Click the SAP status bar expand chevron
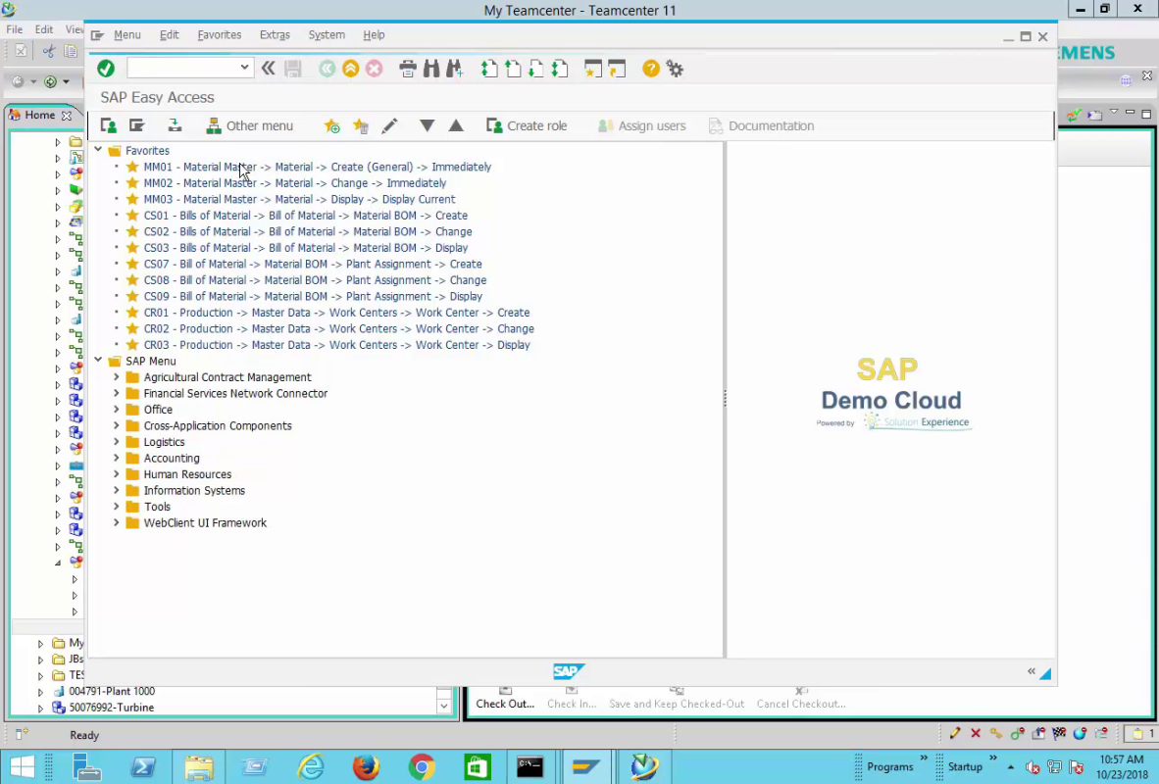Viewport: 1159px width, 784px height. click(1032, 671)
